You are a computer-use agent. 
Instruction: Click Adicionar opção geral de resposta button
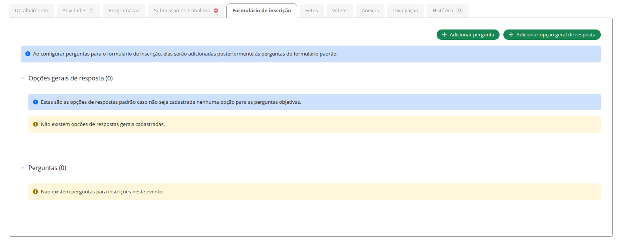pyautogui.click(x=552, y=34)
